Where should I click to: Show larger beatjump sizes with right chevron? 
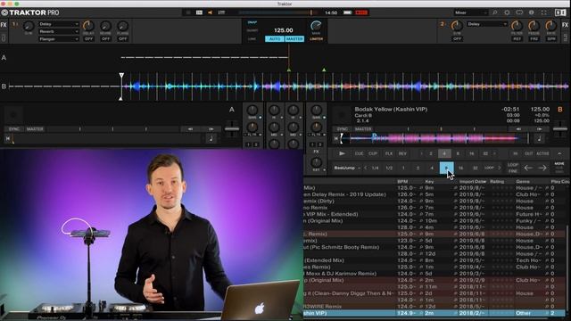pos(500,168)
